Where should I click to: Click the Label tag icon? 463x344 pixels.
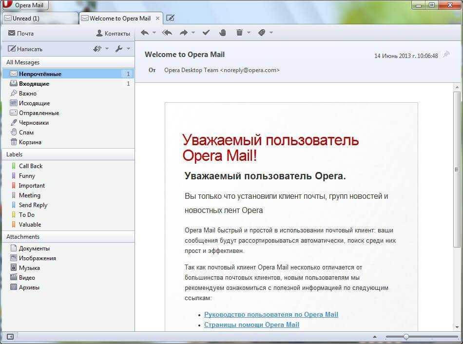(x=262, y=33)
